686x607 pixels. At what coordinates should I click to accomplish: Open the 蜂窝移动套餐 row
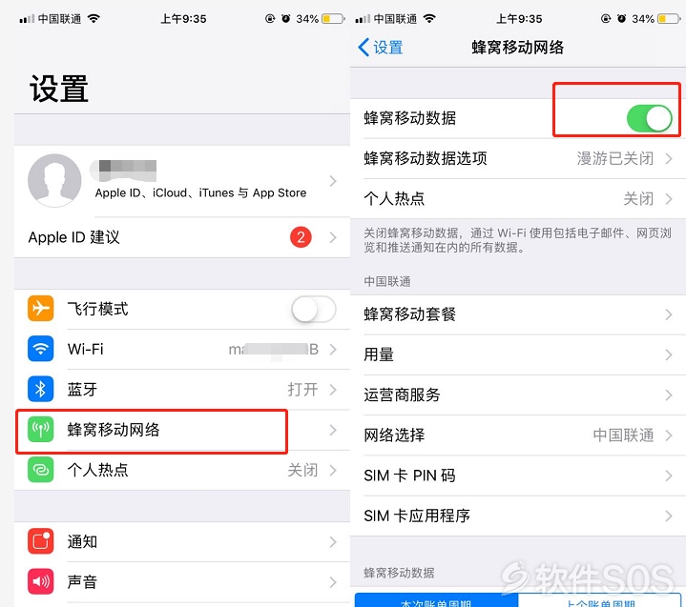point(518,314)
